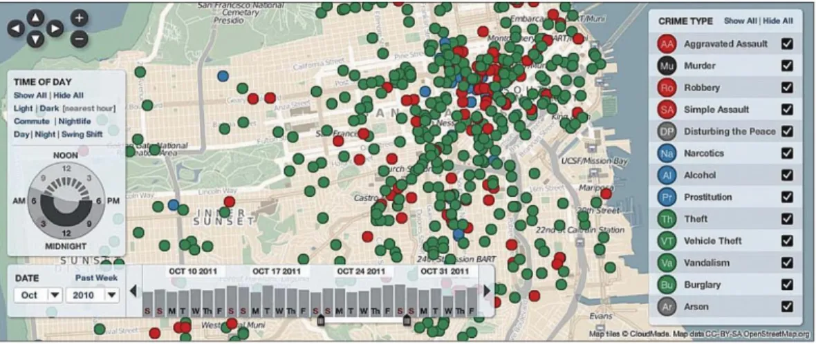Click the Disturbing the Peace DP icon

[667, 131]
